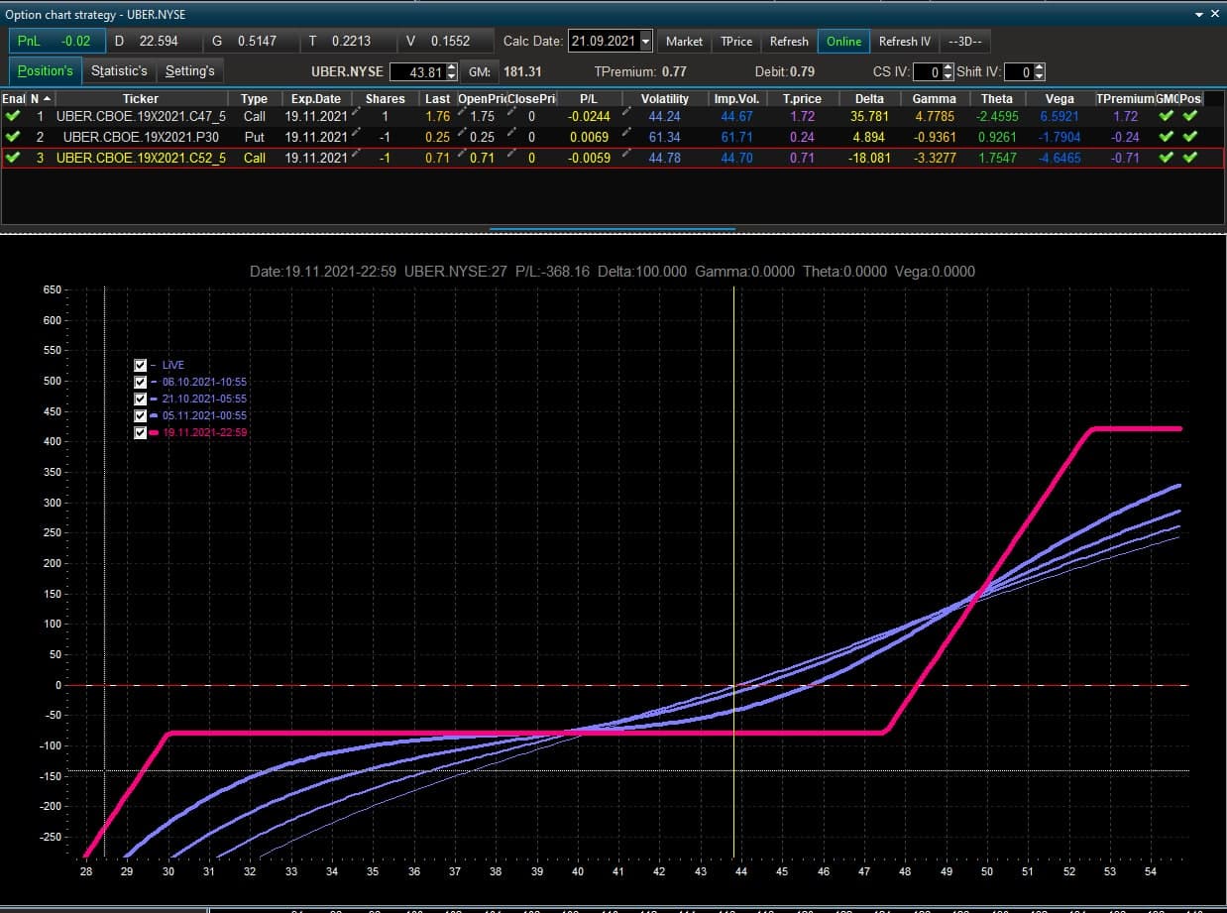Click the Shift IV input field
The height and width of the screenshot is (913, 1227).
(x=1018, y=71)
